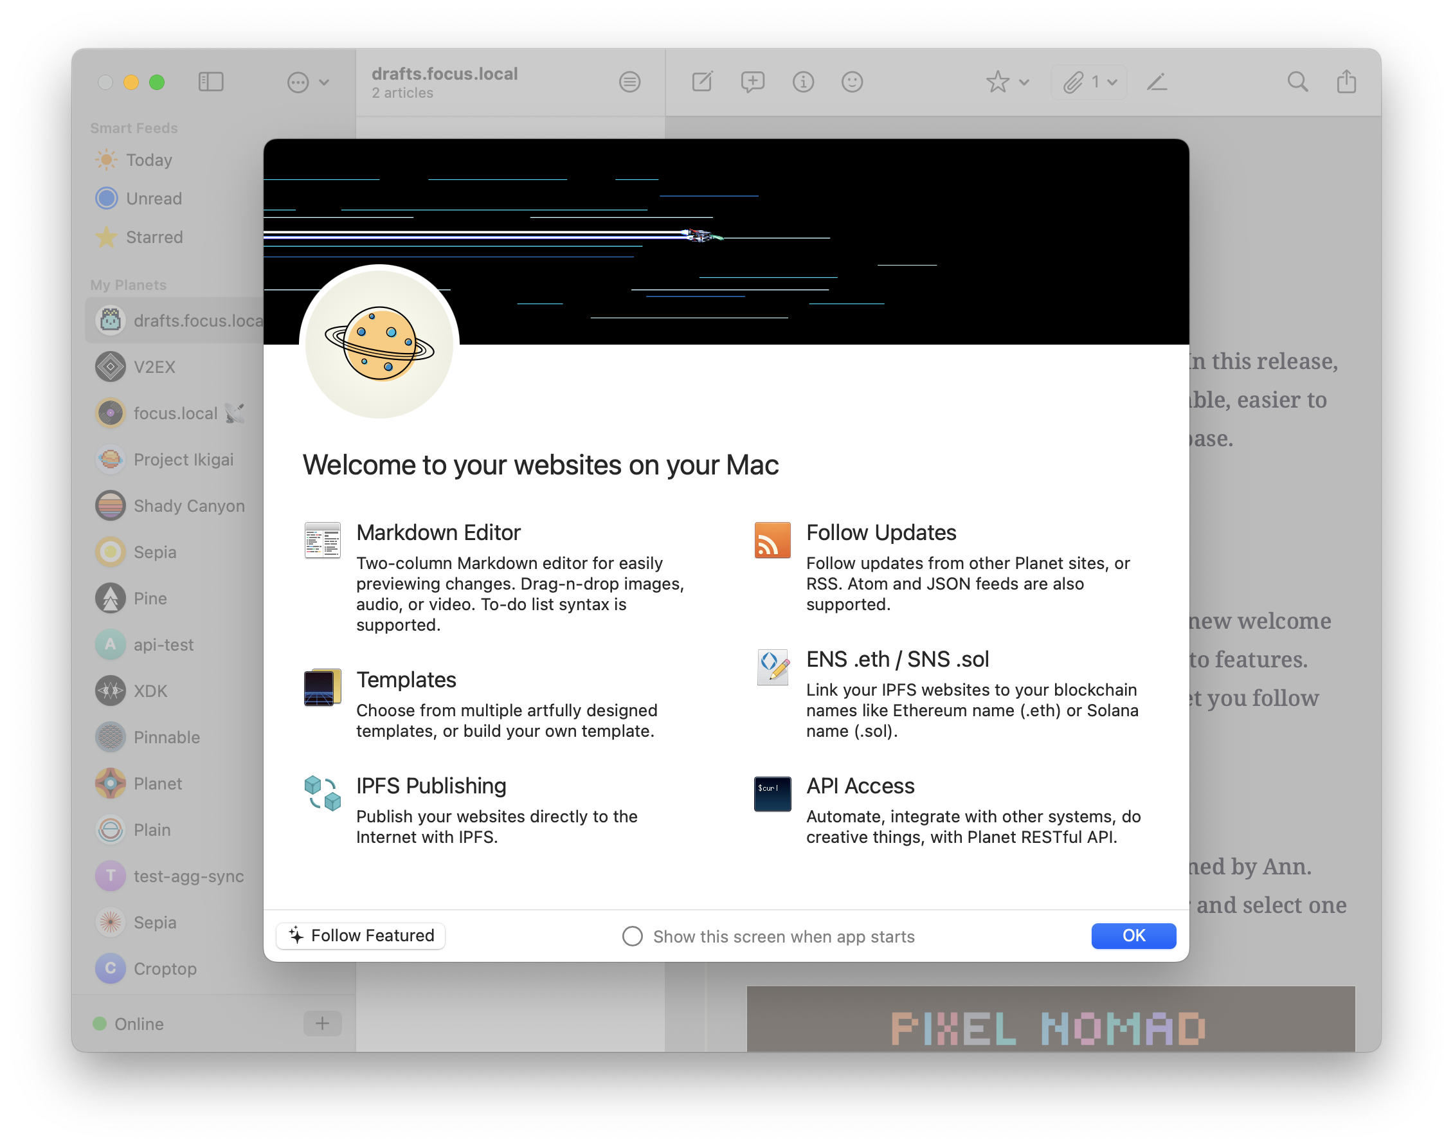1453x1147 pixels.
Task: Edit with the pencil tool icon
Action: pos(1157,82)
